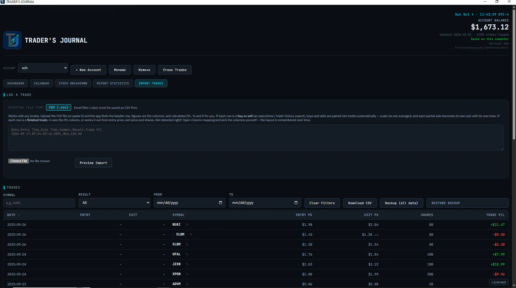Click the RESTORE BACKUP button
Viewport: 516px width, 288px height.
pos(467,203)
